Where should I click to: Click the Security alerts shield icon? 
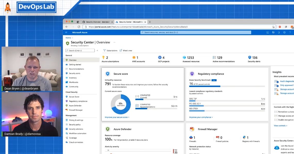(250, 58)
